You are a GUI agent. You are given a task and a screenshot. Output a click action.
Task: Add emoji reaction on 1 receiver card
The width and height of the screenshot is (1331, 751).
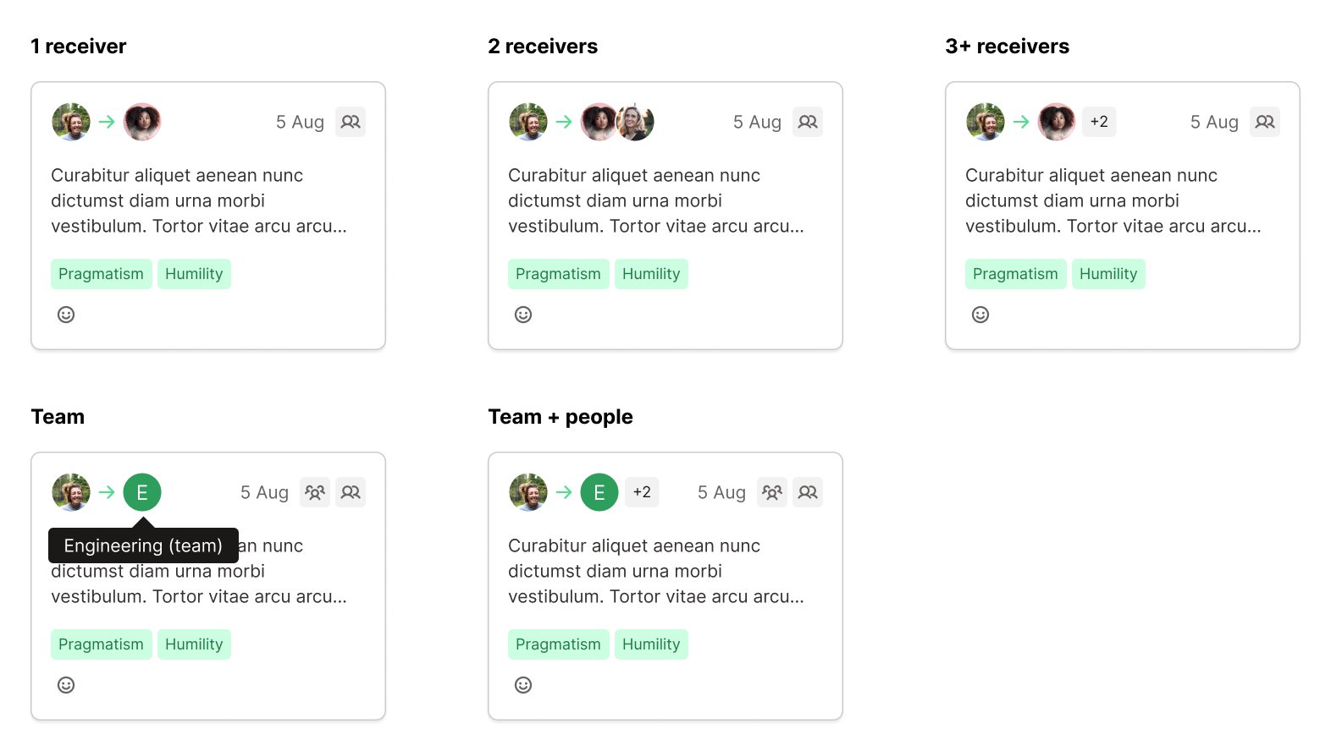coord(66,315)
